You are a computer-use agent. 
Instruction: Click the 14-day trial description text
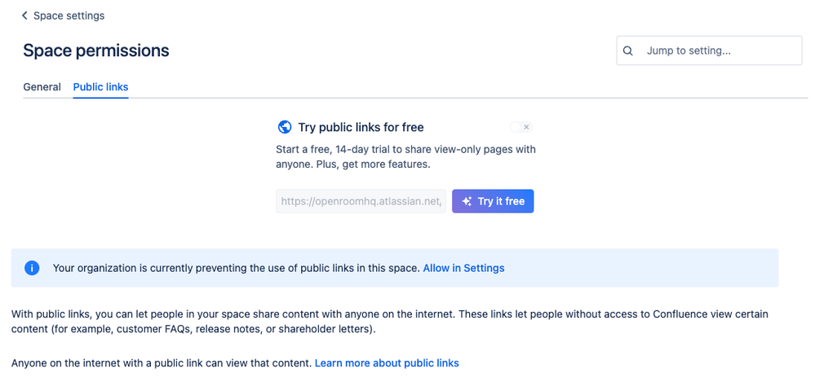click(x=405, y=157)
